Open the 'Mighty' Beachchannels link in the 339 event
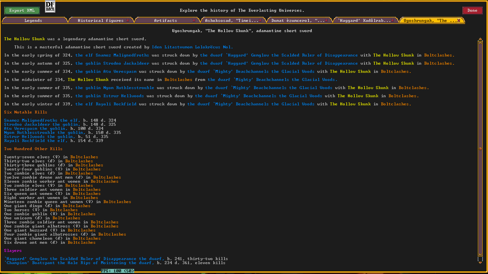 coord(251,104)
